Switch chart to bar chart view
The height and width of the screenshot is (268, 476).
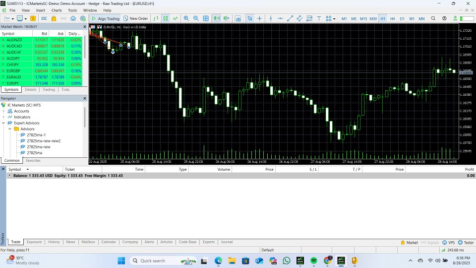[x=156, y=18]
